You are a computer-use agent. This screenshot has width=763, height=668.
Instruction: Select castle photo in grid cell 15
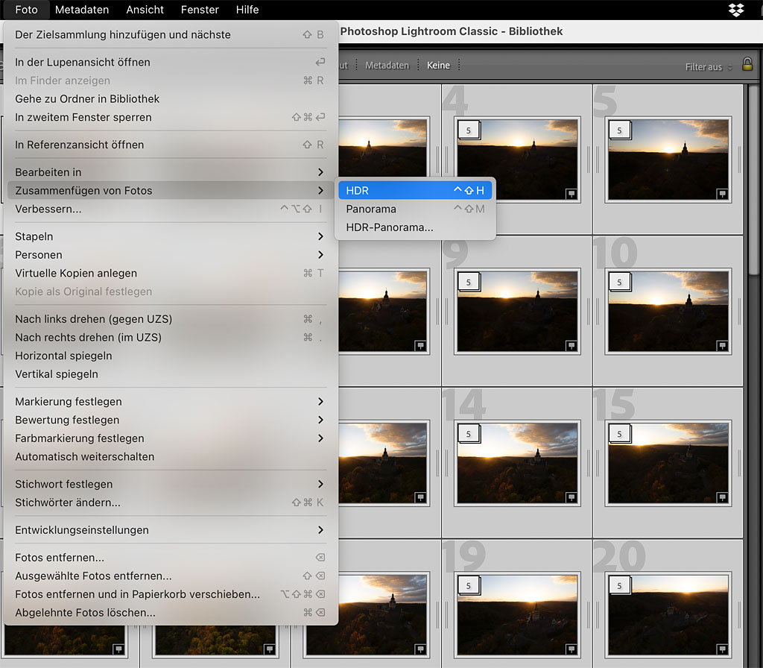(668, 463)
